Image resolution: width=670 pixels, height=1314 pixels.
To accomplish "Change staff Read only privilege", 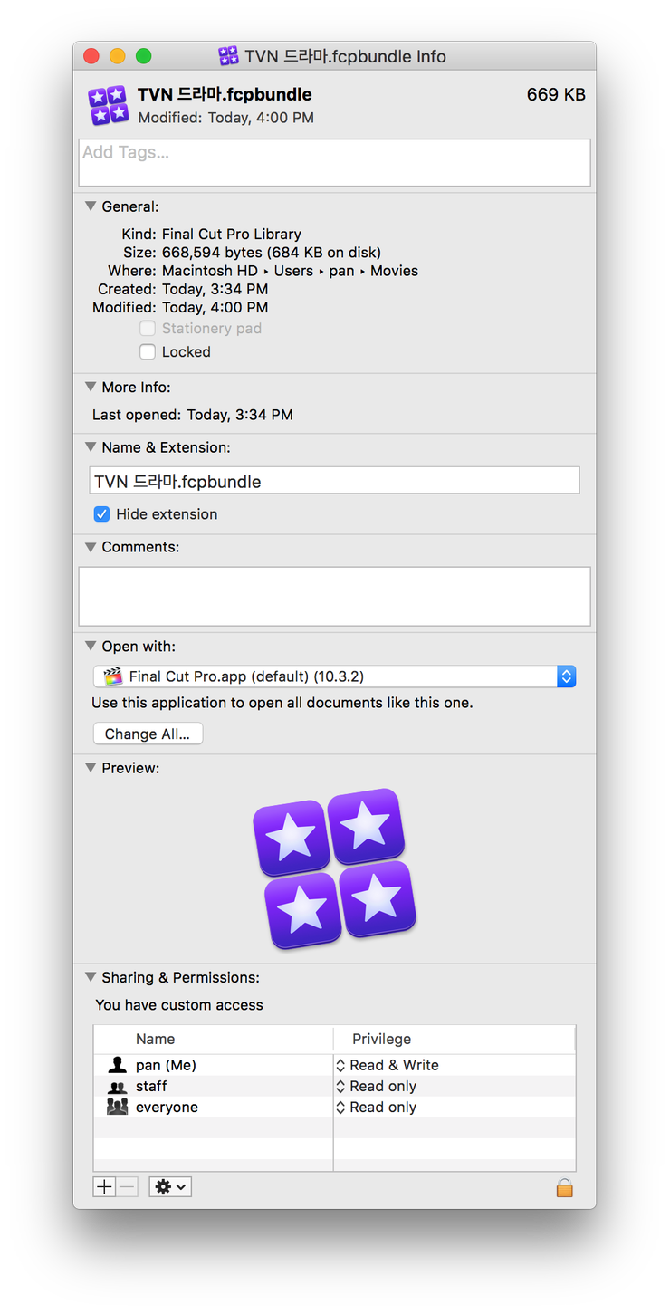I will (377, 1086).
